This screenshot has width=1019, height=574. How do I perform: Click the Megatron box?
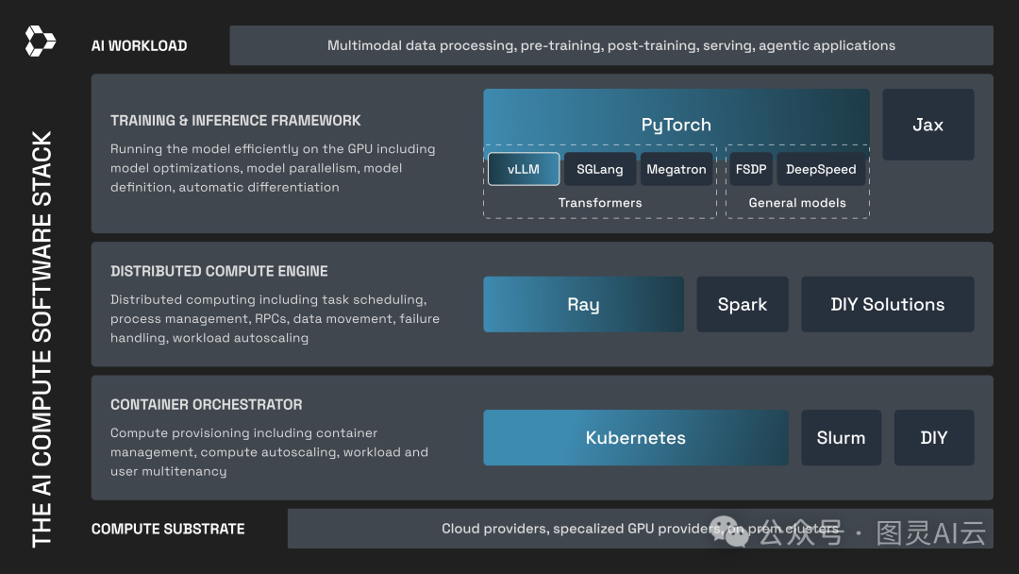tap(676, 169)
